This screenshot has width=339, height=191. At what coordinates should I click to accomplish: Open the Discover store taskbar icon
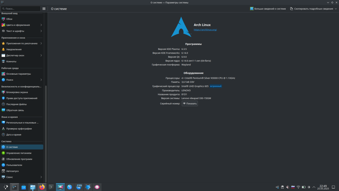[x=24, y=187]
